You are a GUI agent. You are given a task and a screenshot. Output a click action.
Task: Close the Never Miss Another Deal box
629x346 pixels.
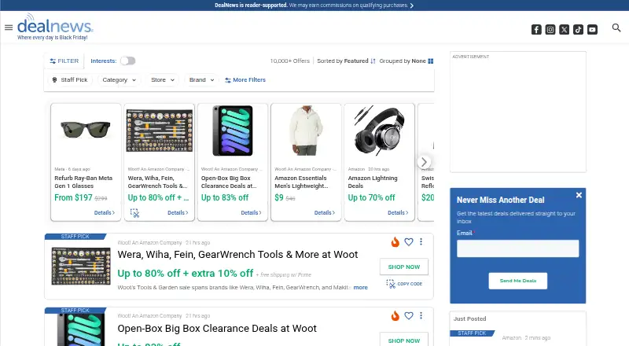coord(579,195)
